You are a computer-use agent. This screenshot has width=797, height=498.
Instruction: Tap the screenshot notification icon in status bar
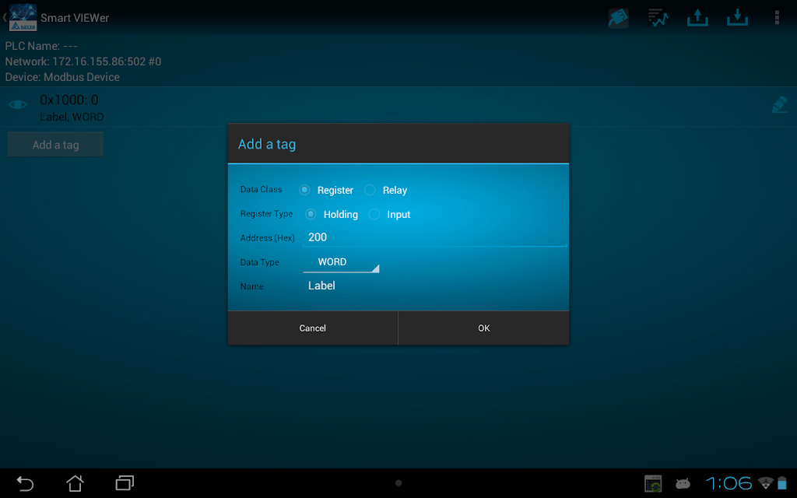click(653, 484)
